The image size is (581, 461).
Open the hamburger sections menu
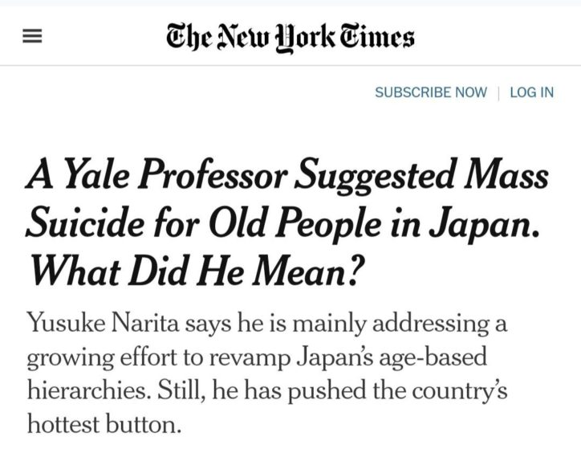(32, 36)
